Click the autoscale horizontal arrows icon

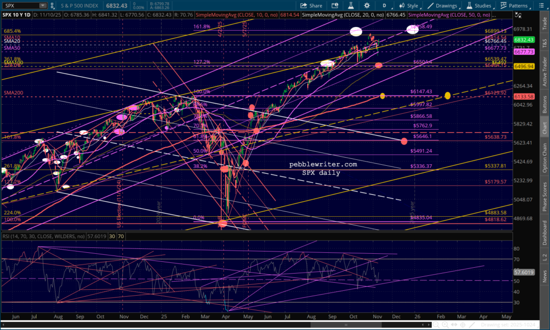click(x=454, y=325)
